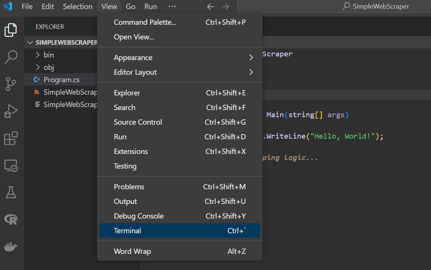Choose Output in the View menu
This screenshot has width=431, height=270.
coord(180,201)
